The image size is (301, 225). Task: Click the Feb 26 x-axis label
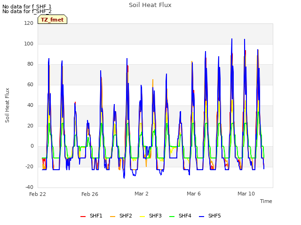point(90,194)
